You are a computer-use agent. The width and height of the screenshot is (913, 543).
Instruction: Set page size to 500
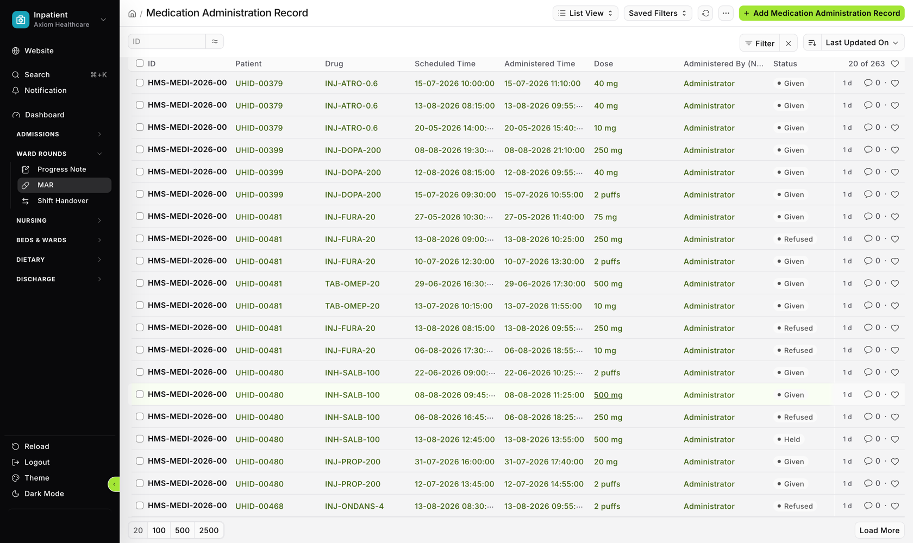coord(183,531)
